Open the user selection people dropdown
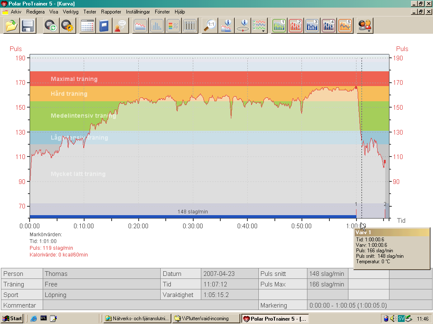 click(365, 26)
